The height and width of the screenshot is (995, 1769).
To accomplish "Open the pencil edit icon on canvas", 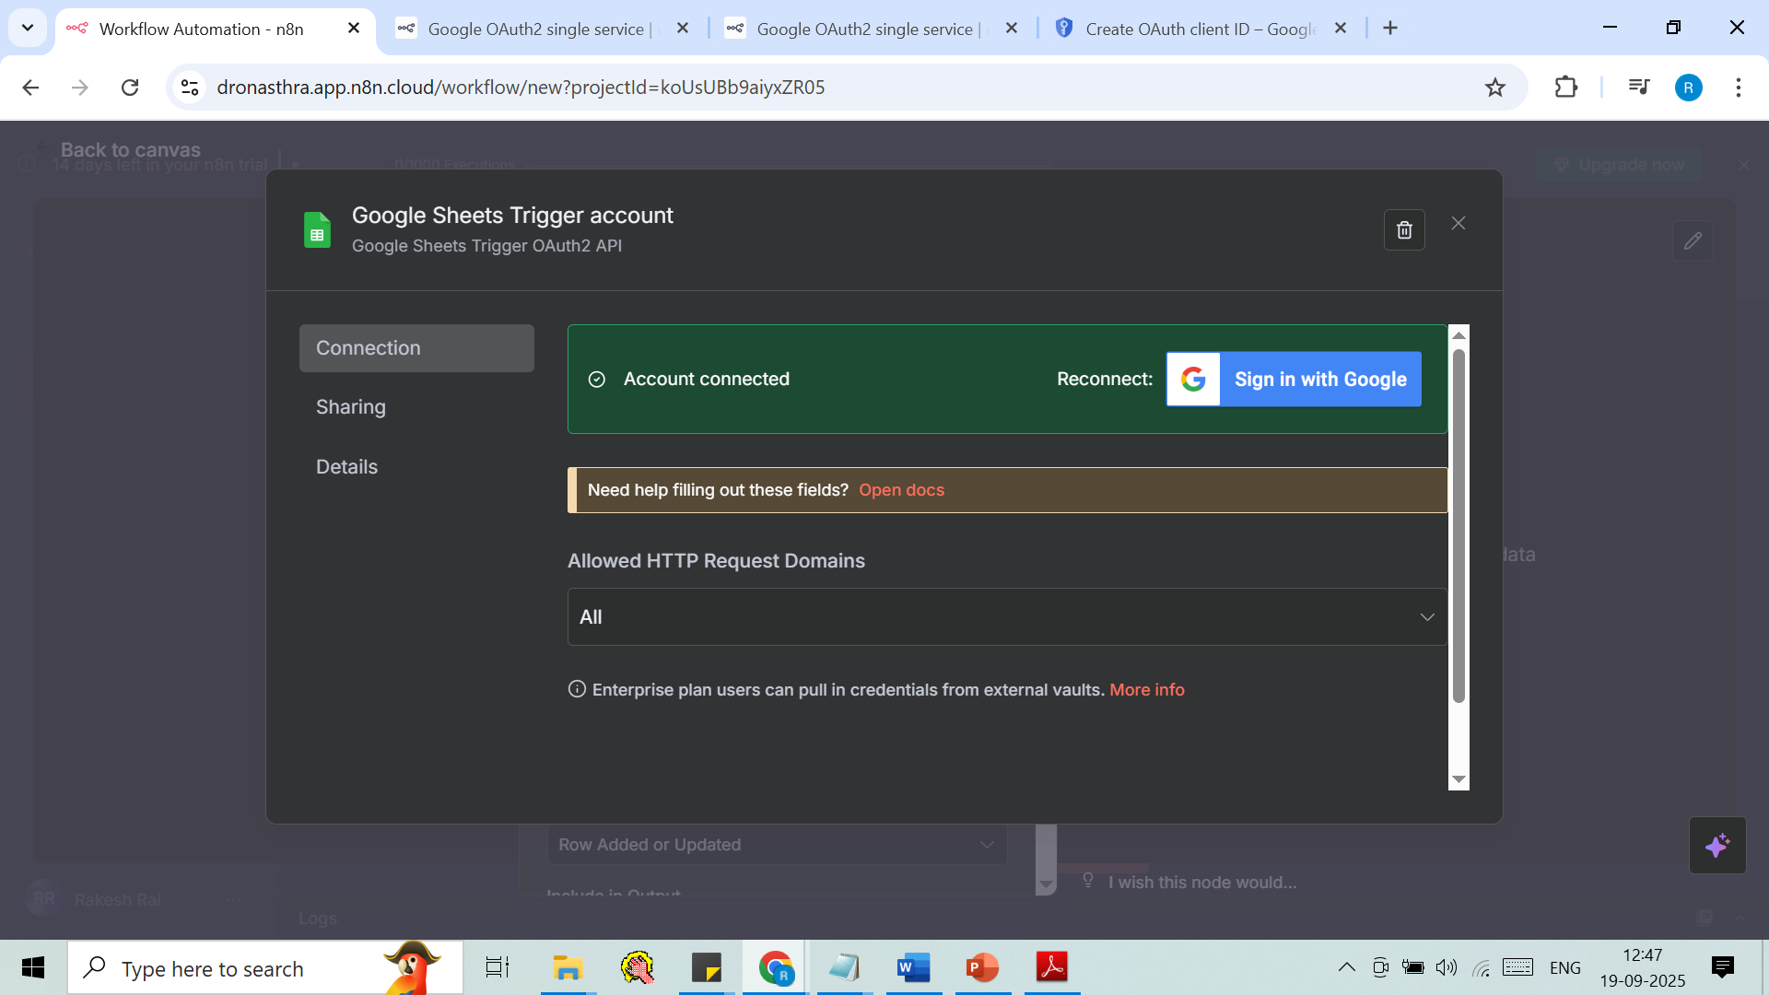I will pyautogui.click(x=1693, y=240).
